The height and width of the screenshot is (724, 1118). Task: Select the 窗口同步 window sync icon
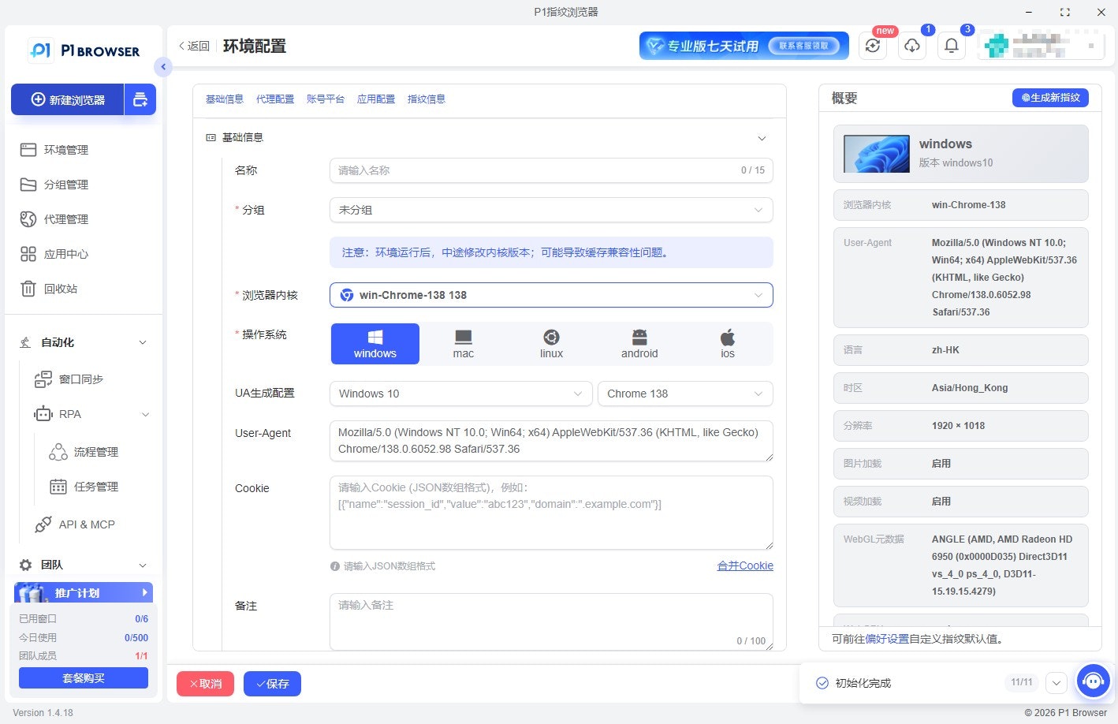43,379
